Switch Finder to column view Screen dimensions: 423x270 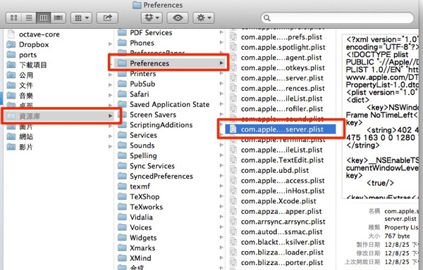(44, 18)
